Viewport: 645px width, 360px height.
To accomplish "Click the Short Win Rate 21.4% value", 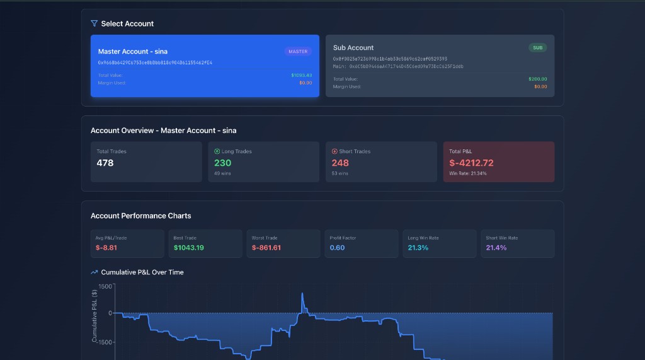I will (496, 248).
